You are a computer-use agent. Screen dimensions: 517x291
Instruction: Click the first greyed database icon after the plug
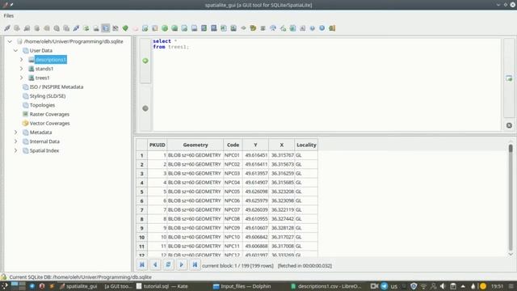click(x=17, y=28)
